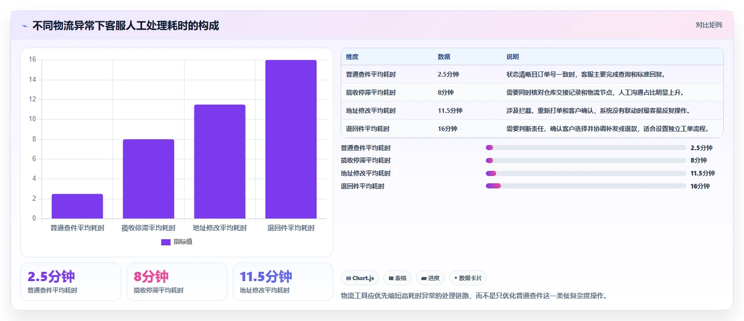This screenshot has width=744, height=321.
Task: Click the 普通查件平均耗时 bar in chart
Action: [77, 206]
